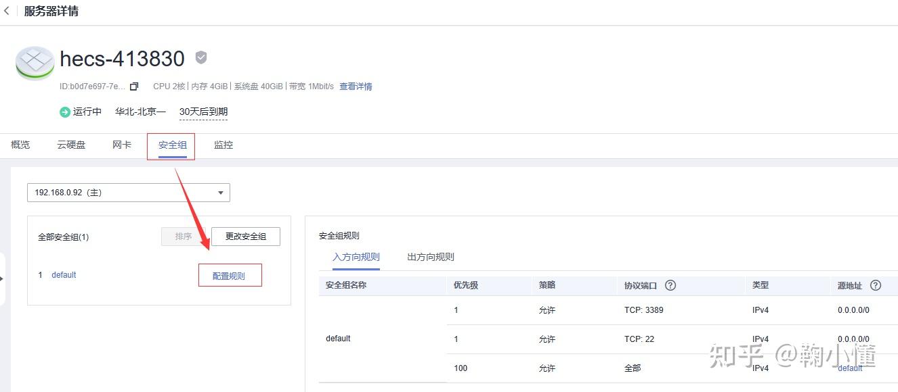The image size is (898, 392).
Task: Click the help icon beside 协议端口
Action: [x=670, y=285]
